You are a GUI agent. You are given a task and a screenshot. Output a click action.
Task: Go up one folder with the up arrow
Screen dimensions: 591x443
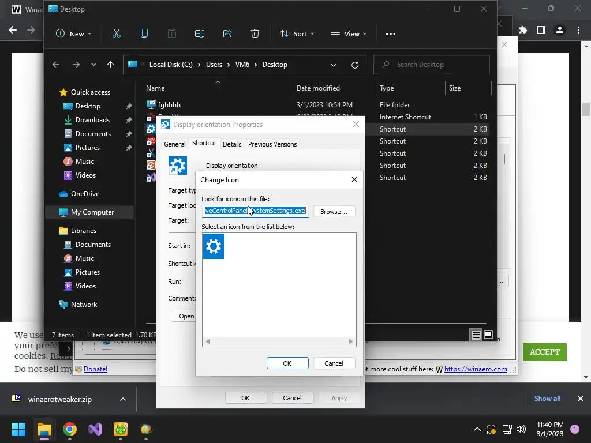[x=110, y=65]
